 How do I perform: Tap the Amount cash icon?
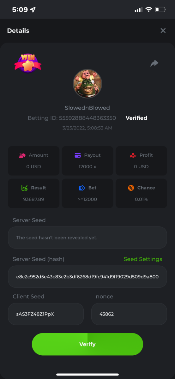(22, 155)
